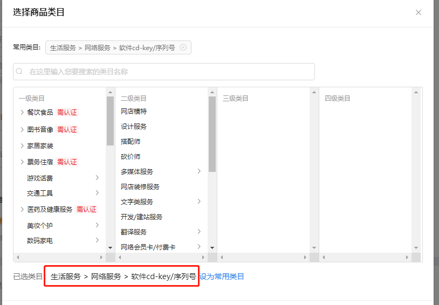Screen dimensions: 439x305
Task: Click the arrow beside 交通工具
Action: click(x=97, y=192)
